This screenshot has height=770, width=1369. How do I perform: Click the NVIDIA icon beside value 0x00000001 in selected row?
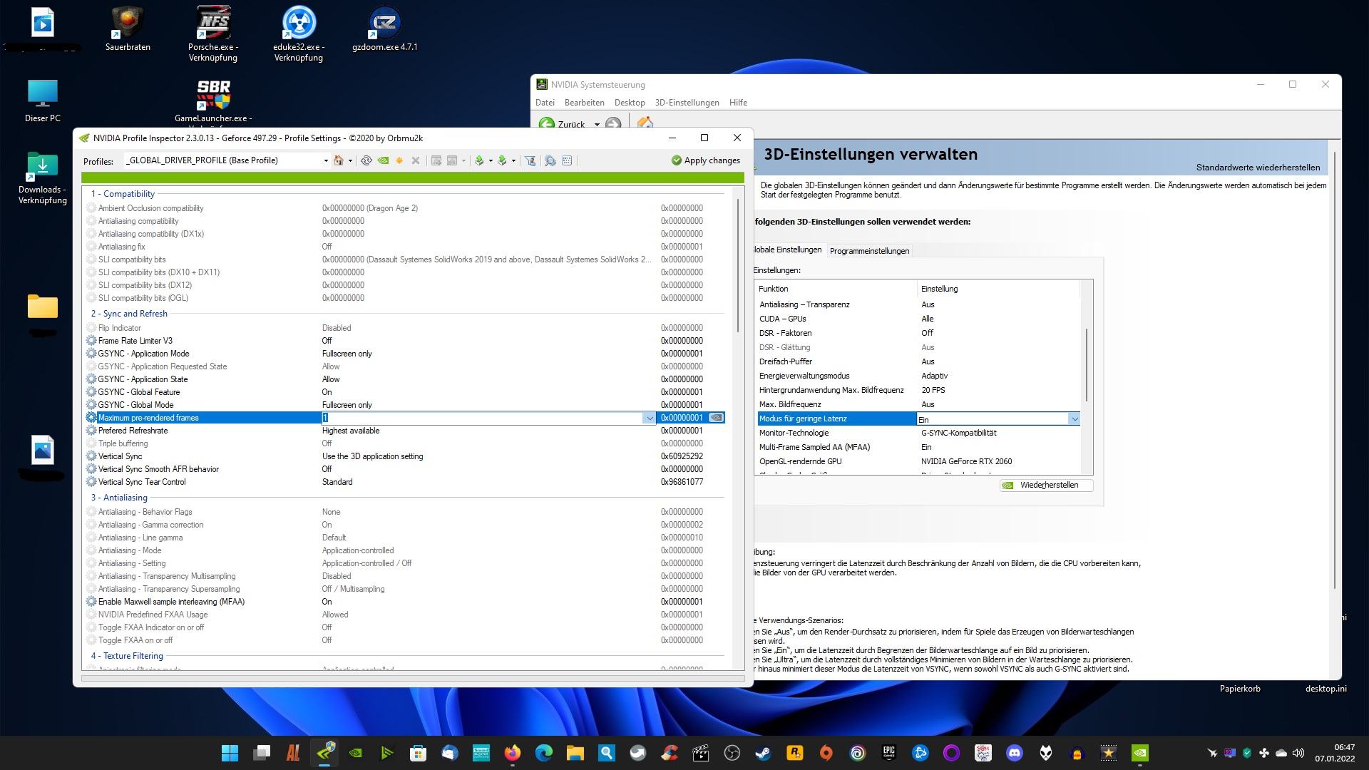click(x=717, y=418)
